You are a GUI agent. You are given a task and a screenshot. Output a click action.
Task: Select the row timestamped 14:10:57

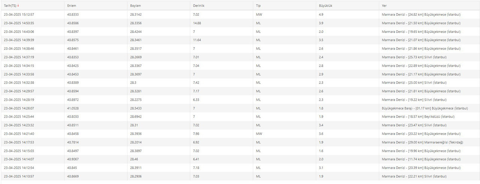240,177
